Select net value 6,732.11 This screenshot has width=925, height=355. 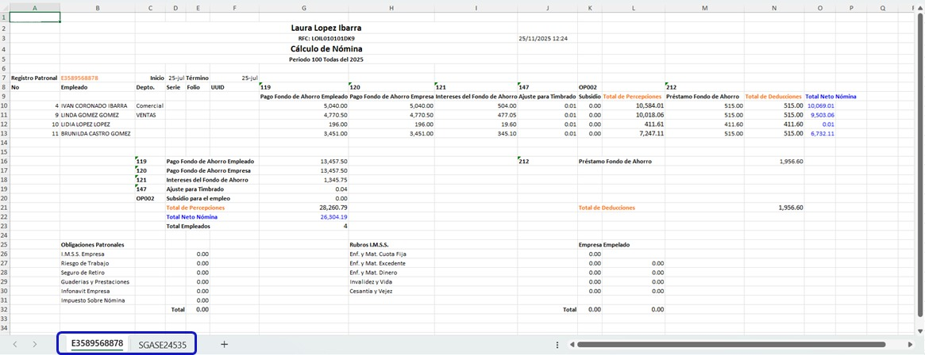[x=823, y=134]
